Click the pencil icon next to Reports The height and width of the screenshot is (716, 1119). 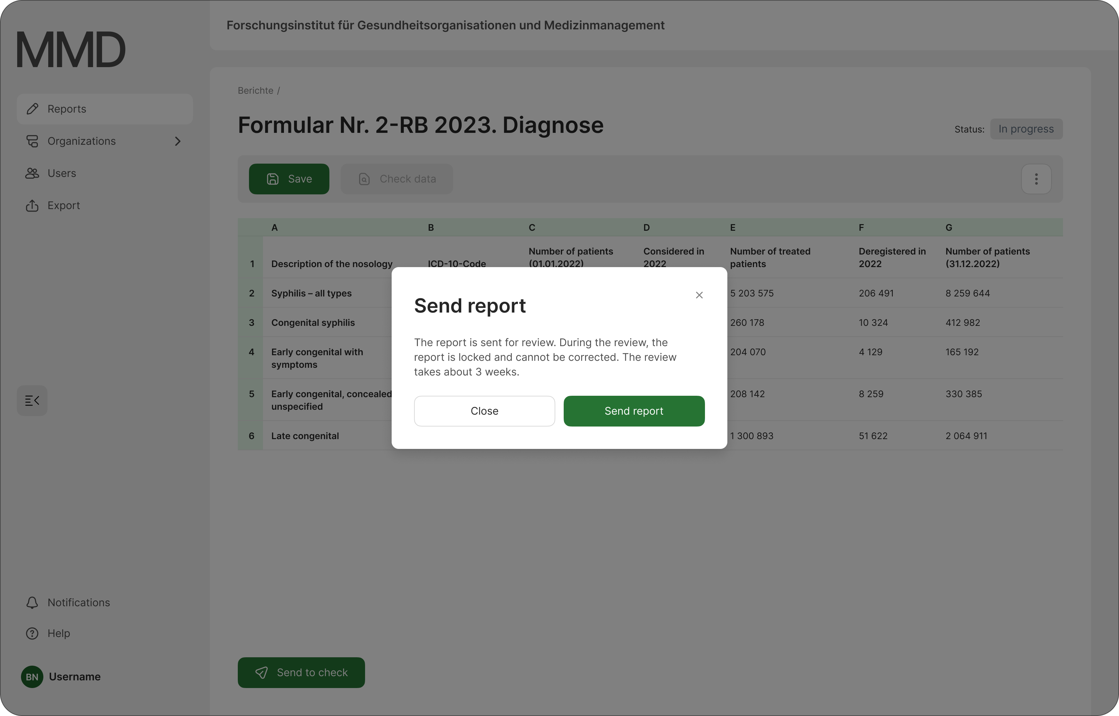(32, 109)
